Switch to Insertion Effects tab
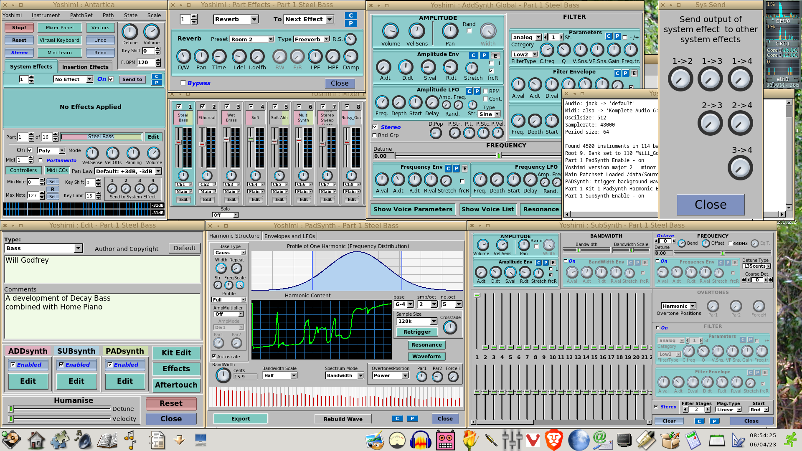Image resolution: width=802 pixels, height=451 pixels. [x=85, y=67]
